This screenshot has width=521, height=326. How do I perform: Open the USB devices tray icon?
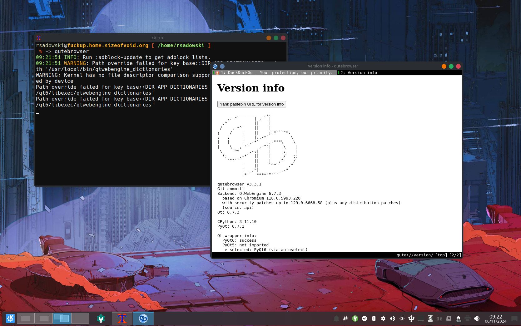pos(411,319)
